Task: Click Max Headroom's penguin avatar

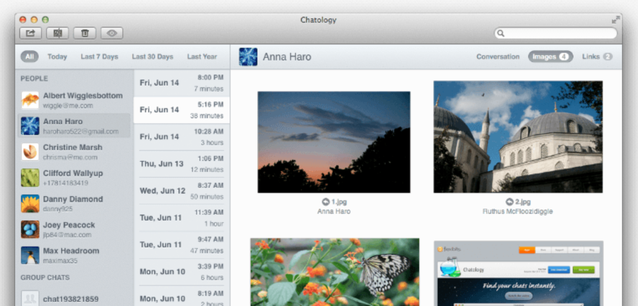Action: pyautogui.click(x=30, y=255)
